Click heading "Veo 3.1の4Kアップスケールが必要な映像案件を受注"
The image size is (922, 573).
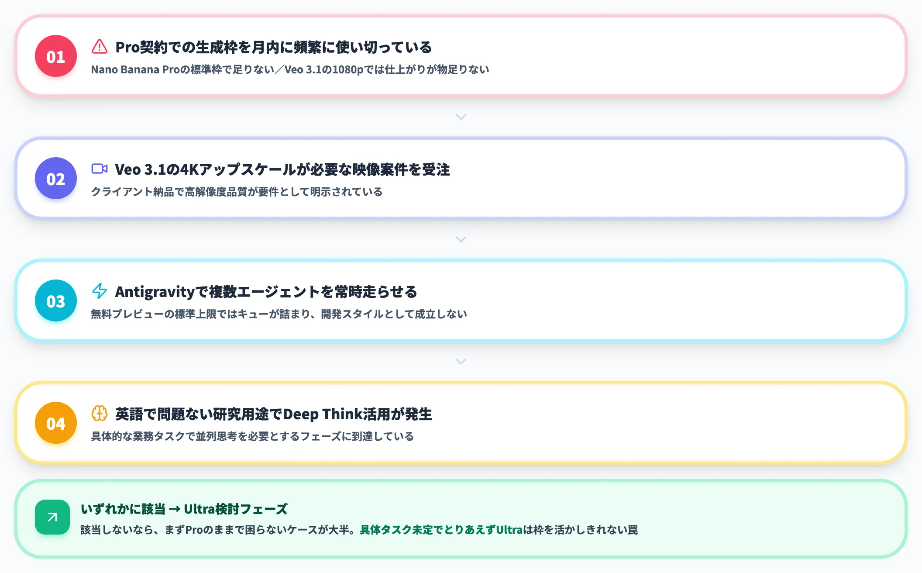282,169
